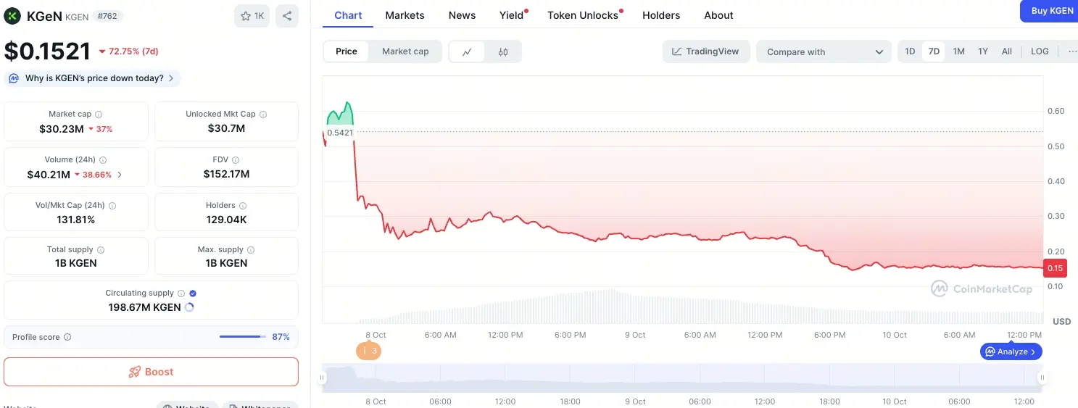
Task: Open Max. supply info icon
Action: click(250, 250)
